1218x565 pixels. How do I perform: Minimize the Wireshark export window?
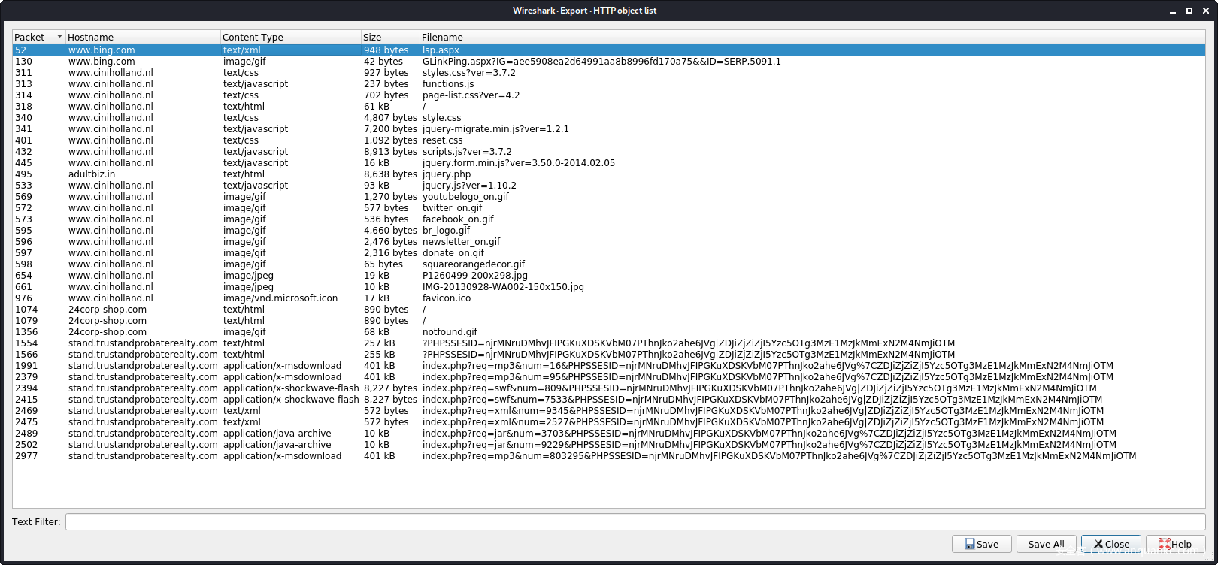click(1174, 11)
